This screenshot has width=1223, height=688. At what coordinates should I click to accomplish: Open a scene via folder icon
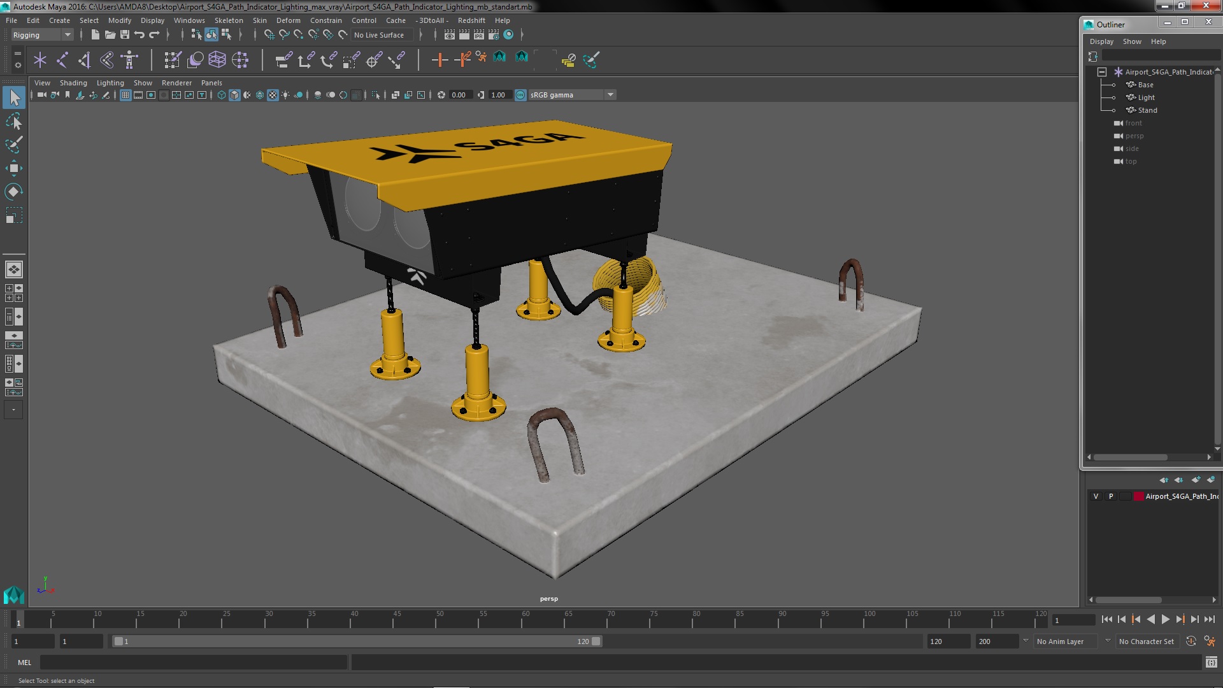click(x=110, y=35)
